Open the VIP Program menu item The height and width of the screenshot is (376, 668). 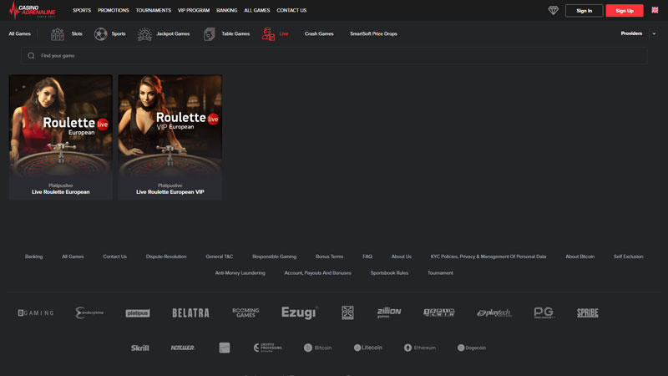point(194,10)
